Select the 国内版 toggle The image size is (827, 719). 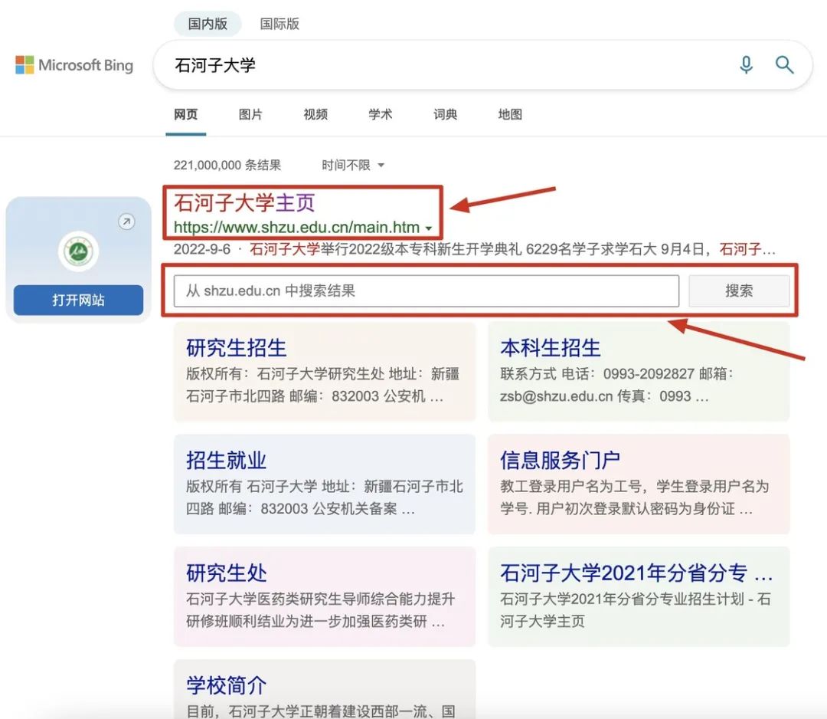coord(208,24)
